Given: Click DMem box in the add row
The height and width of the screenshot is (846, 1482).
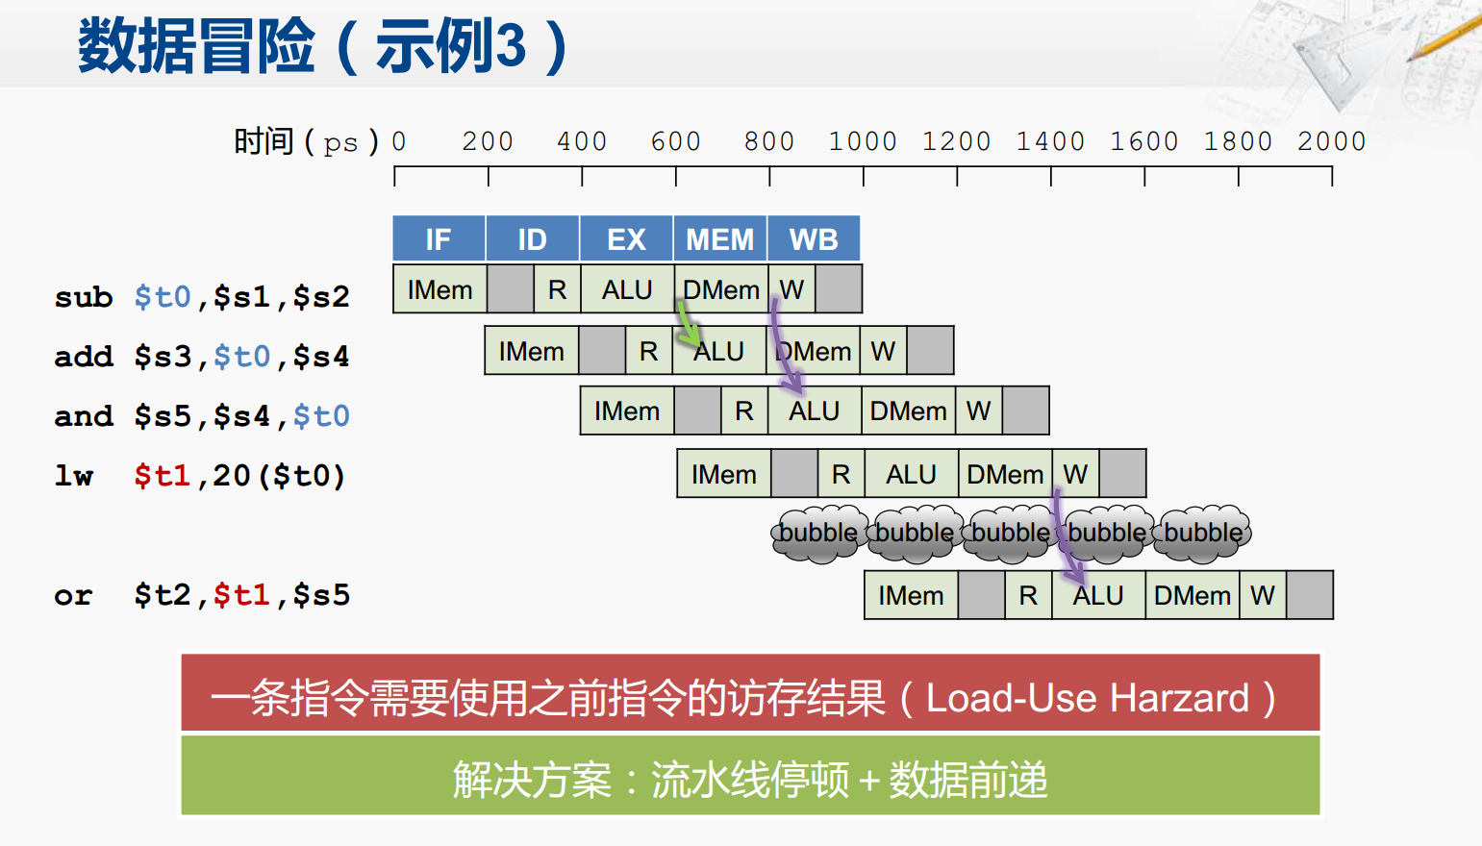Looking at the screenshot, I should point(814,351).
